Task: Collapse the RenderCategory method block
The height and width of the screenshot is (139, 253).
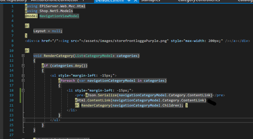Action: click(x=23, y=56)
